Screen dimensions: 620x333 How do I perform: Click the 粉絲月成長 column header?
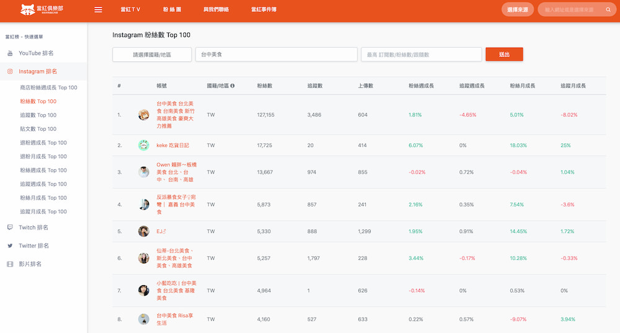(x=522, y=86)
